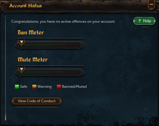Click the Ban Meter red zone
Viewport: 159px width, 126px height.
coord(73,45)
